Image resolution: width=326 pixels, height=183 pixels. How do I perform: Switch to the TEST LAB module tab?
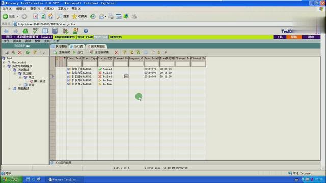101,37
